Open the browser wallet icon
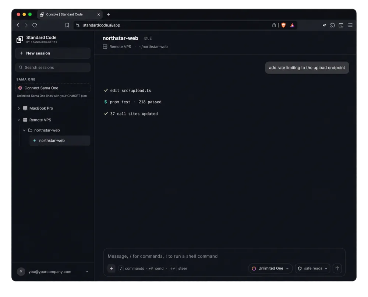 (x=341, y=25)
